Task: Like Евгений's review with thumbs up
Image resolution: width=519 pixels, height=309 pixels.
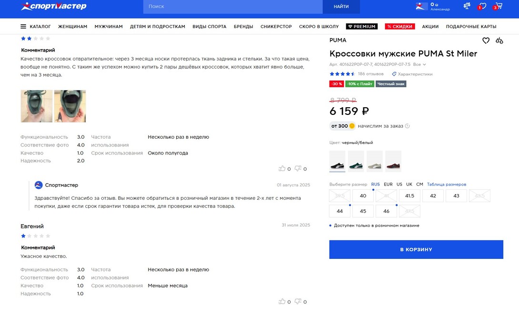Action: tap(282, 301)
